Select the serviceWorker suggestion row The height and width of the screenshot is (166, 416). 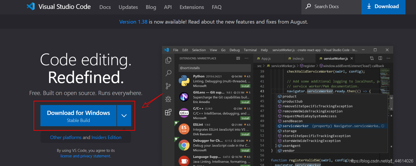click(x=332, y=126)
